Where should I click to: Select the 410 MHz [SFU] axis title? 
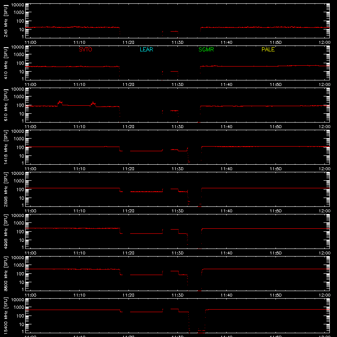pyautogui.click(x=5, y=63)
